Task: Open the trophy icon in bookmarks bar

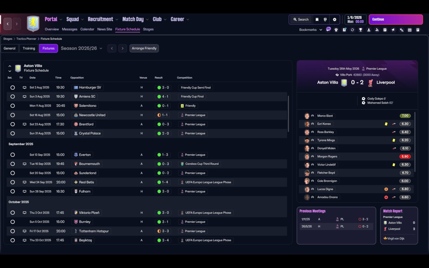Action: click(x=361, y=30)
